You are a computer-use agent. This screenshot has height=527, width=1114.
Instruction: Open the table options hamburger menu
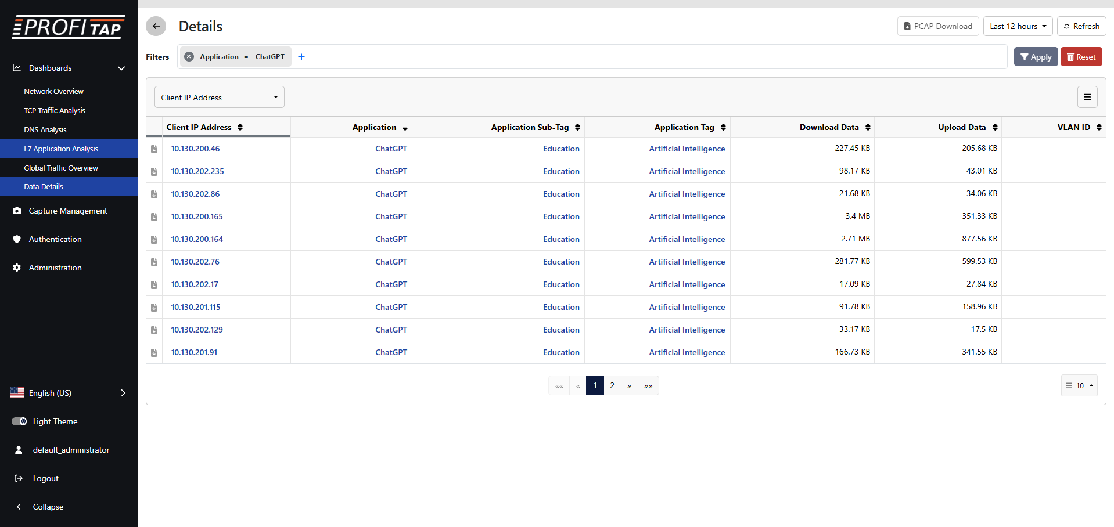[1087, 97]
